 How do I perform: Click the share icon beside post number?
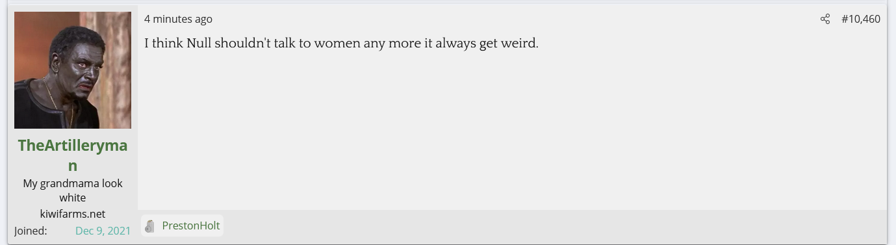[825, 19]
